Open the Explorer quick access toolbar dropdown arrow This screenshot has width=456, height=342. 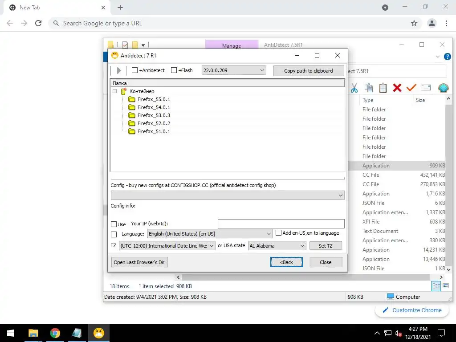(143, 45)
